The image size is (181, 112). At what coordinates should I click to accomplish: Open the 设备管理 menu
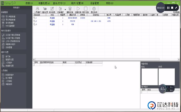click(x=94, y=3)
